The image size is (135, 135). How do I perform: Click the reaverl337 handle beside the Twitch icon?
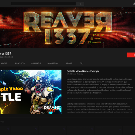tap(97, 42)
